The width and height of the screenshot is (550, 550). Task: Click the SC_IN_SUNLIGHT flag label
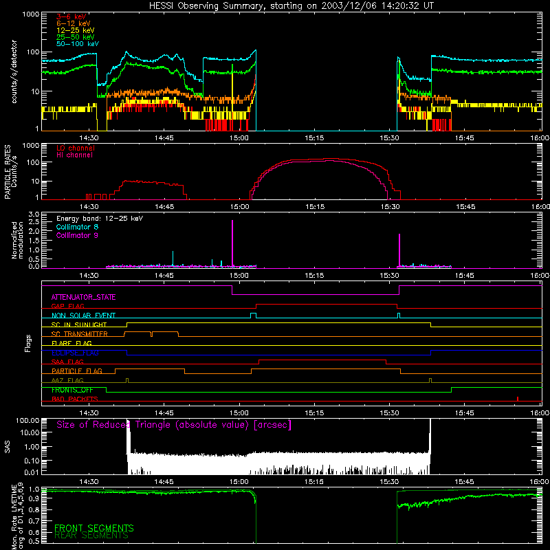pos(79,324)
